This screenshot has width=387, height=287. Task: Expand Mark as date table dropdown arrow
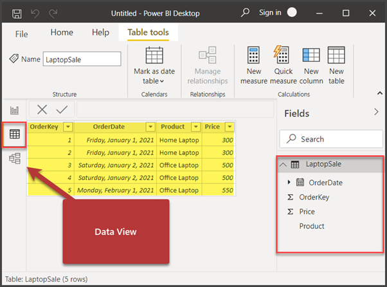(162, 81)
